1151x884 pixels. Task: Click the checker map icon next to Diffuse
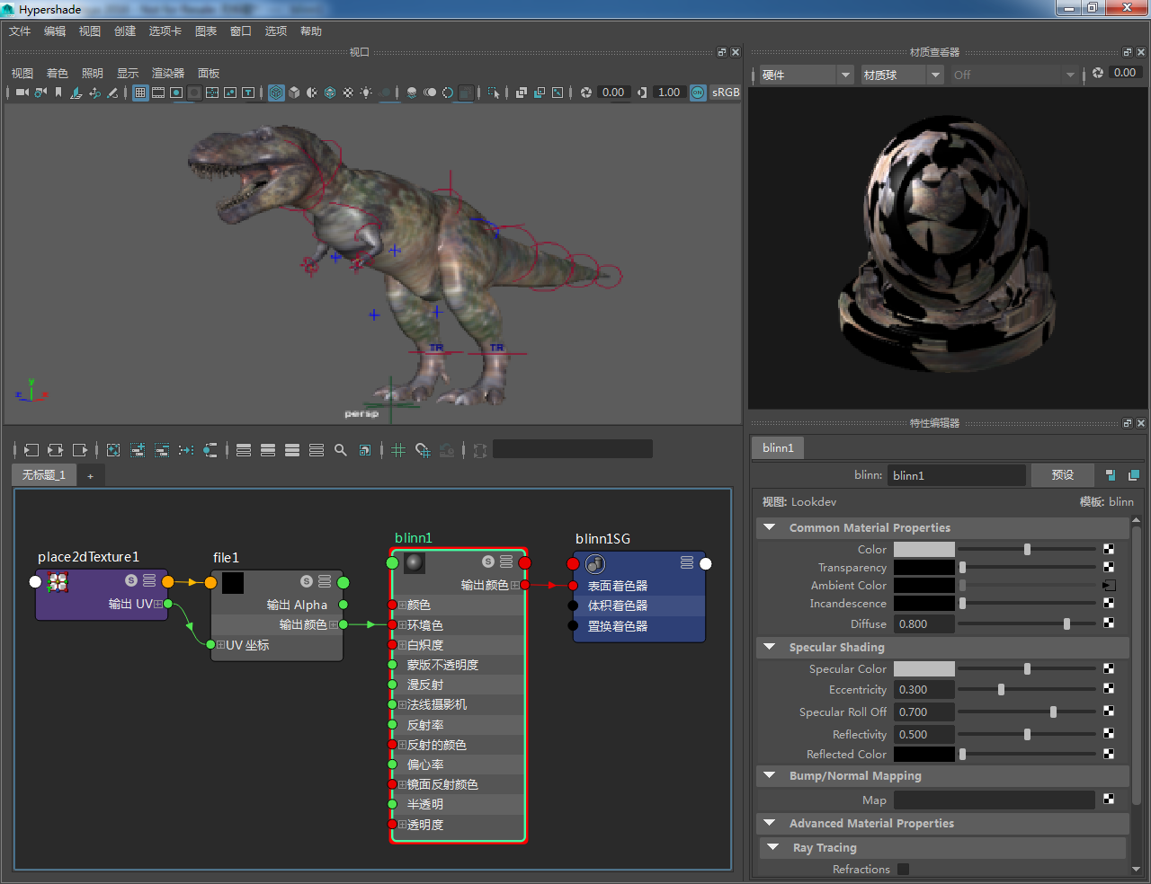point(1109,623)
